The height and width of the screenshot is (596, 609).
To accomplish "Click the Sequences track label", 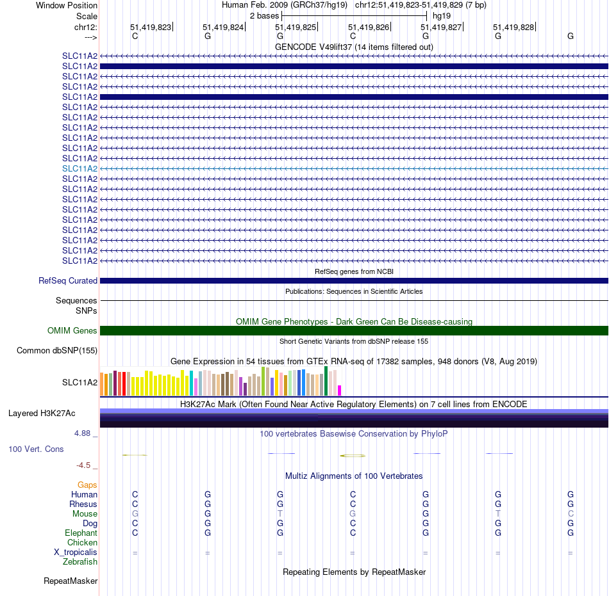I will point(76,300).
